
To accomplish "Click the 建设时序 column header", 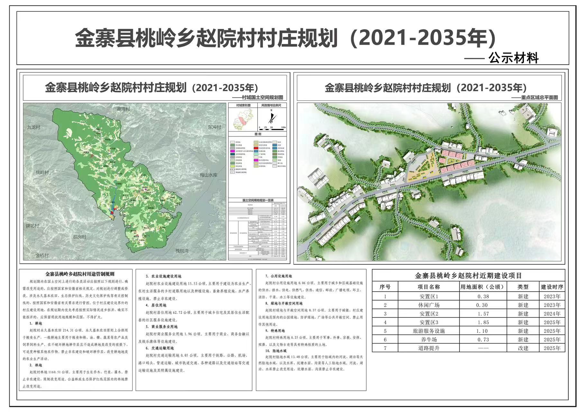I will [x=552, y=287].
